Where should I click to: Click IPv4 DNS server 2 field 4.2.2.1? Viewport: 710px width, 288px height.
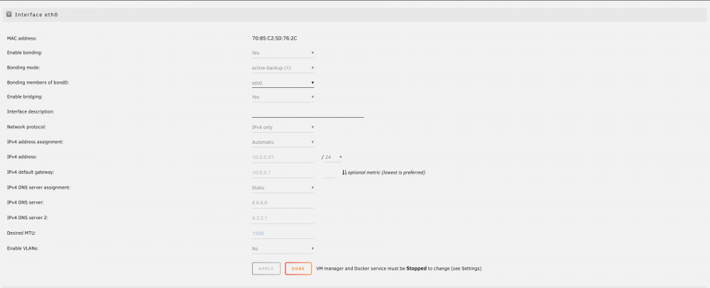[x=283, y=218]
